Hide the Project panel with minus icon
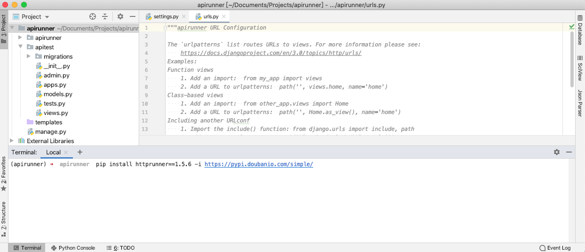 point(133,16)
